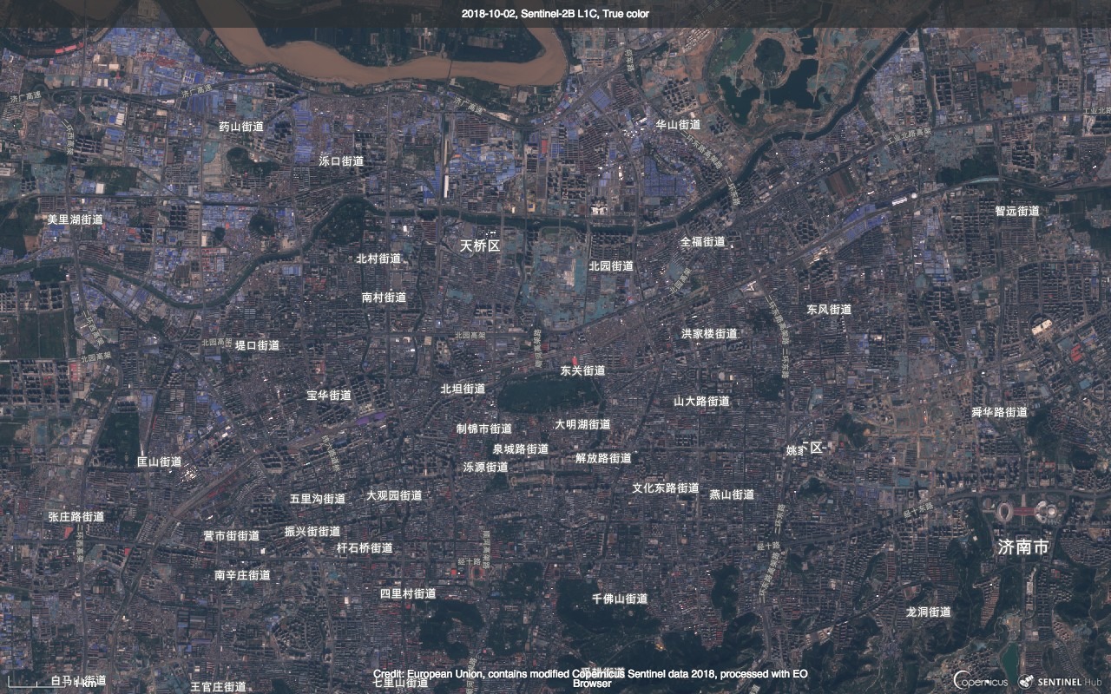This screenshot has width=1111, height=694.
Task: Click the 张庄路街道 map label
Action: pos(76,517)
